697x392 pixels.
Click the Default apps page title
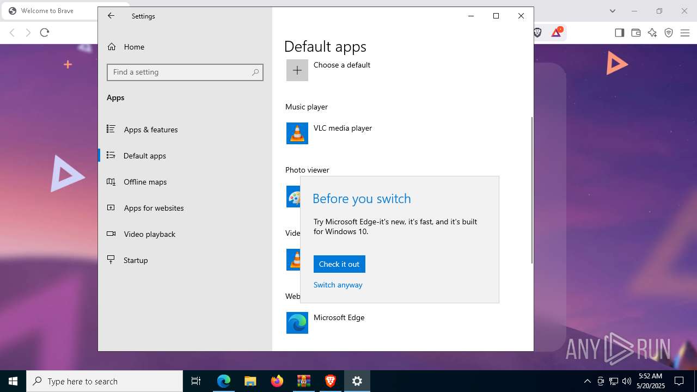click(x=325, y=46)
